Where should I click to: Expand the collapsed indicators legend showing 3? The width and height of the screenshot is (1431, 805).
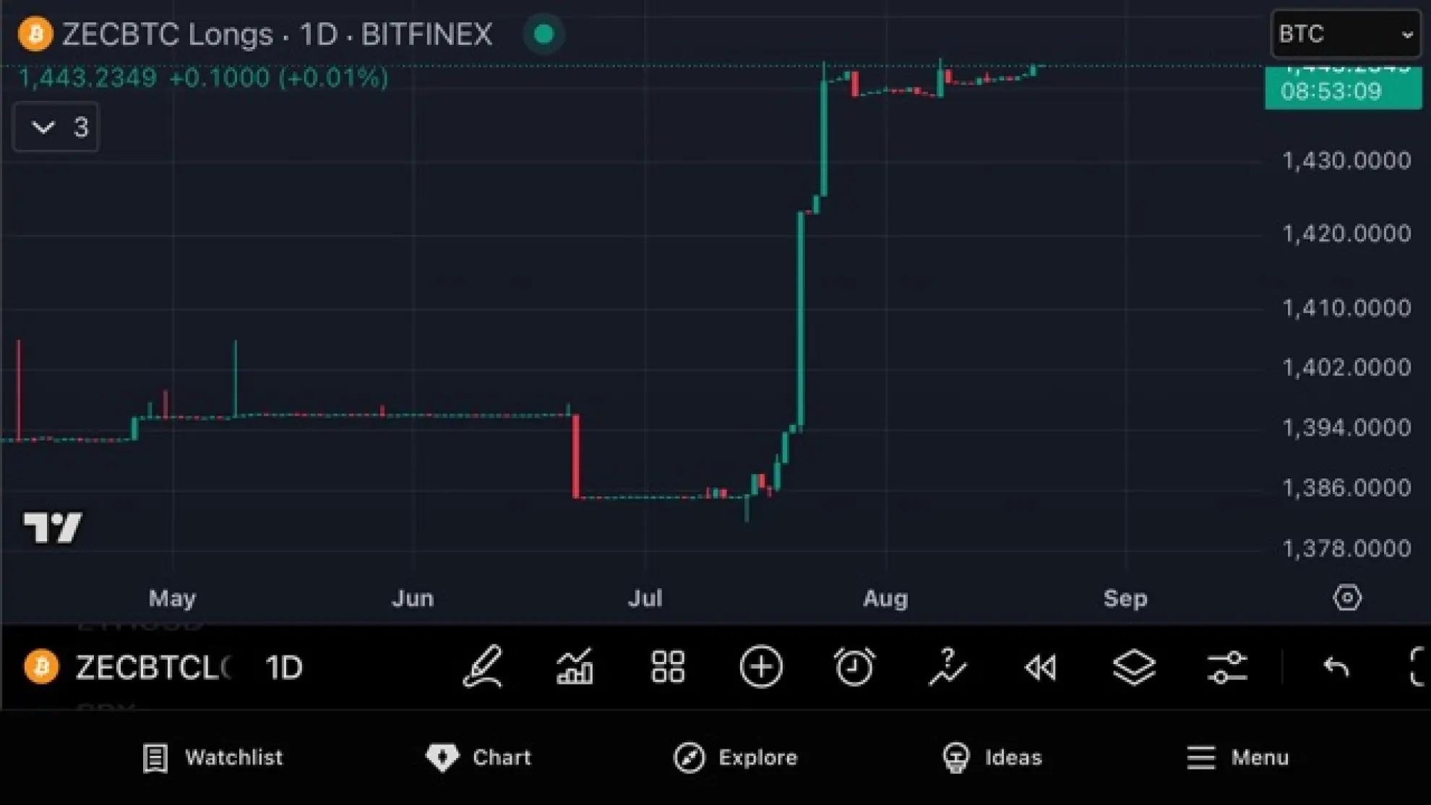pyautogui.click(x=56, y=127)
